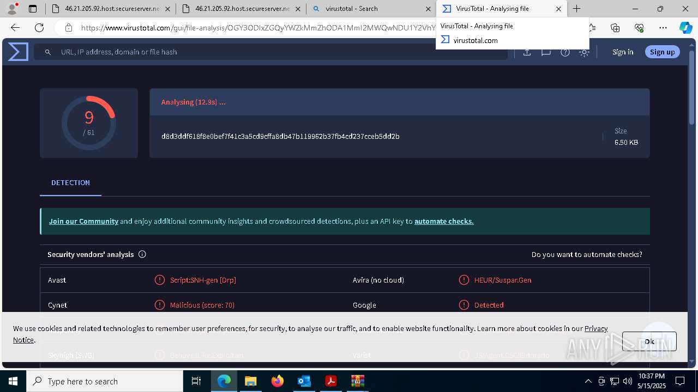Open the automate checks link
Screen dimensions: 698x392
444,221
